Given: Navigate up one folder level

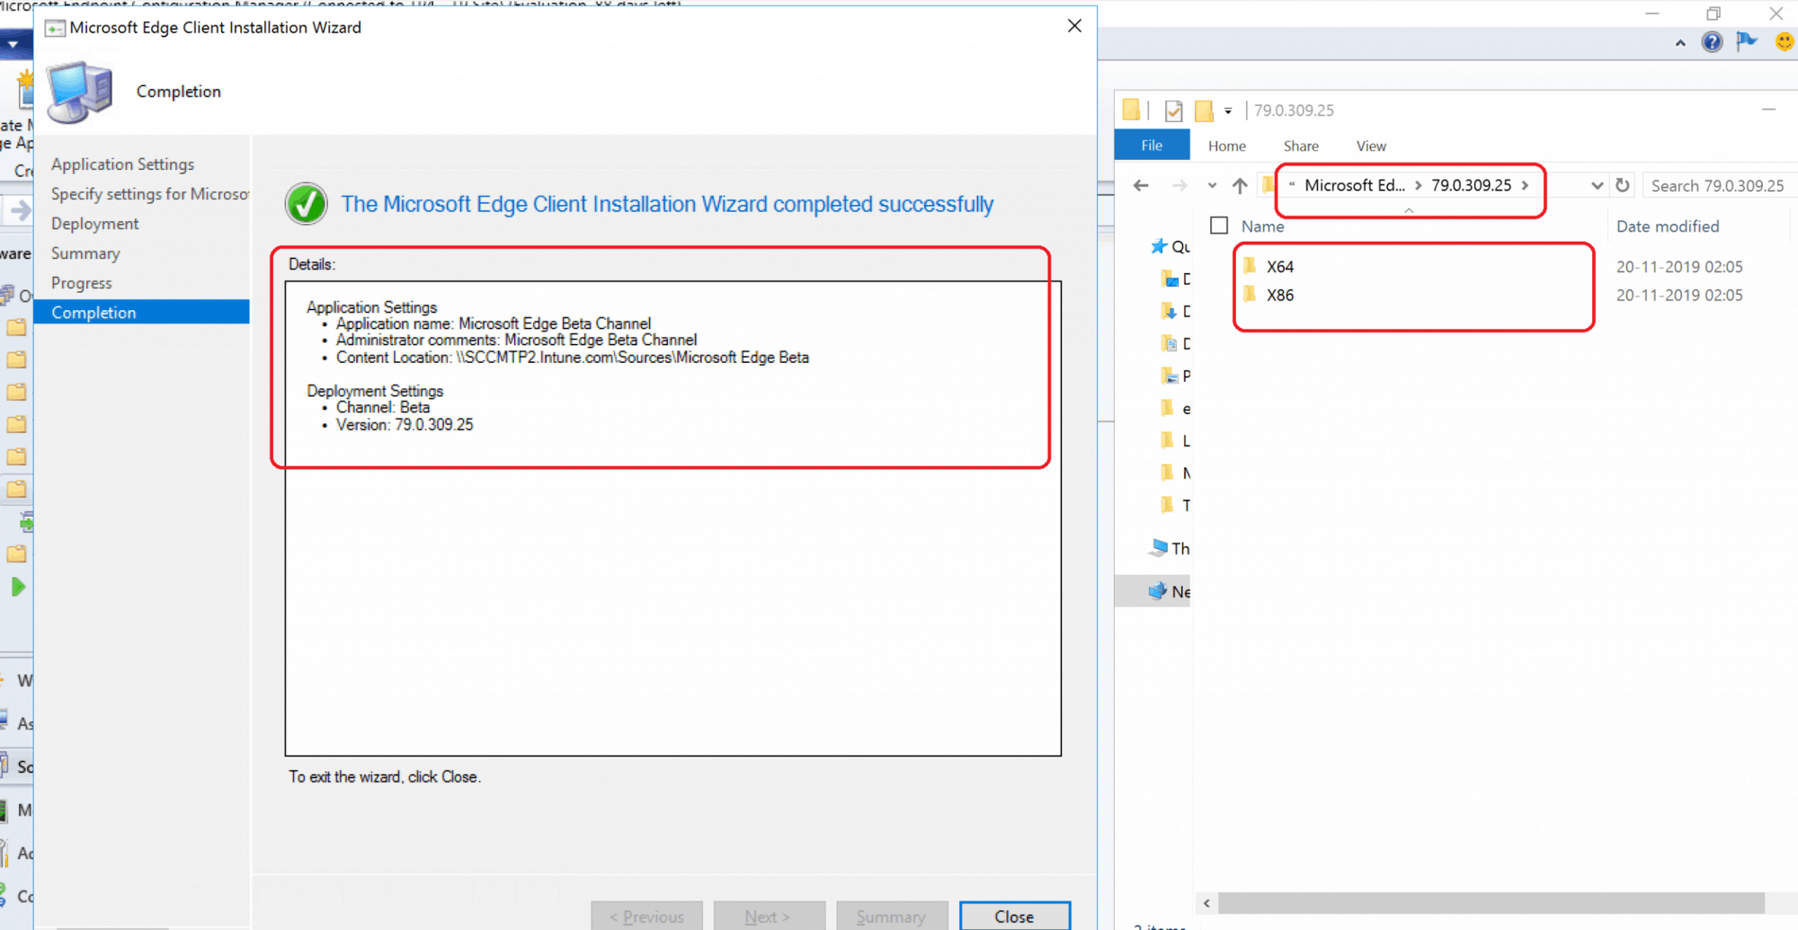Looking at the screenshot, I should (x=1239, y=185).
